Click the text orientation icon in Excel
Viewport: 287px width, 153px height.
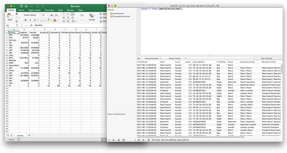click(73, 21)
